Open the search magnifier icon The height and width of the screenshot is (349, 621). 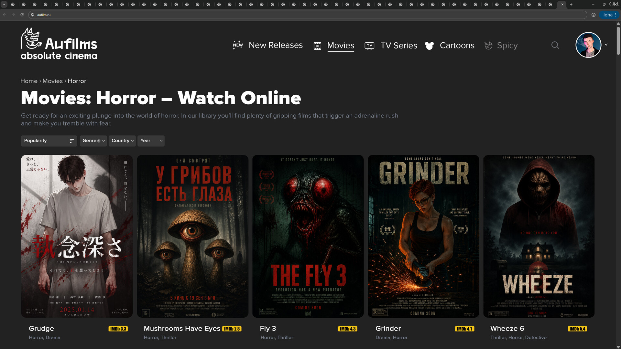[555, 45]
